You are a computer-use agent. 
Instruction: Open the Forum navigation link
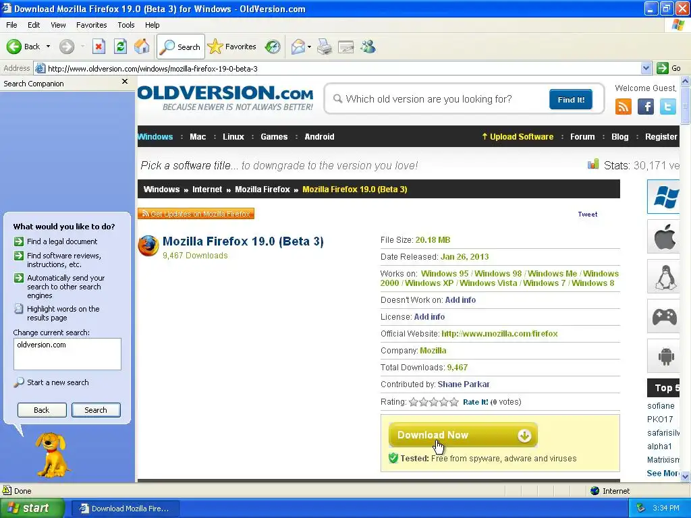[x=582, y=136]
